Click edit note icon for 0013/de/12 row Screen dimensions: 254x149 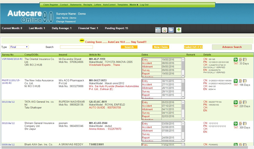point(240,102)
